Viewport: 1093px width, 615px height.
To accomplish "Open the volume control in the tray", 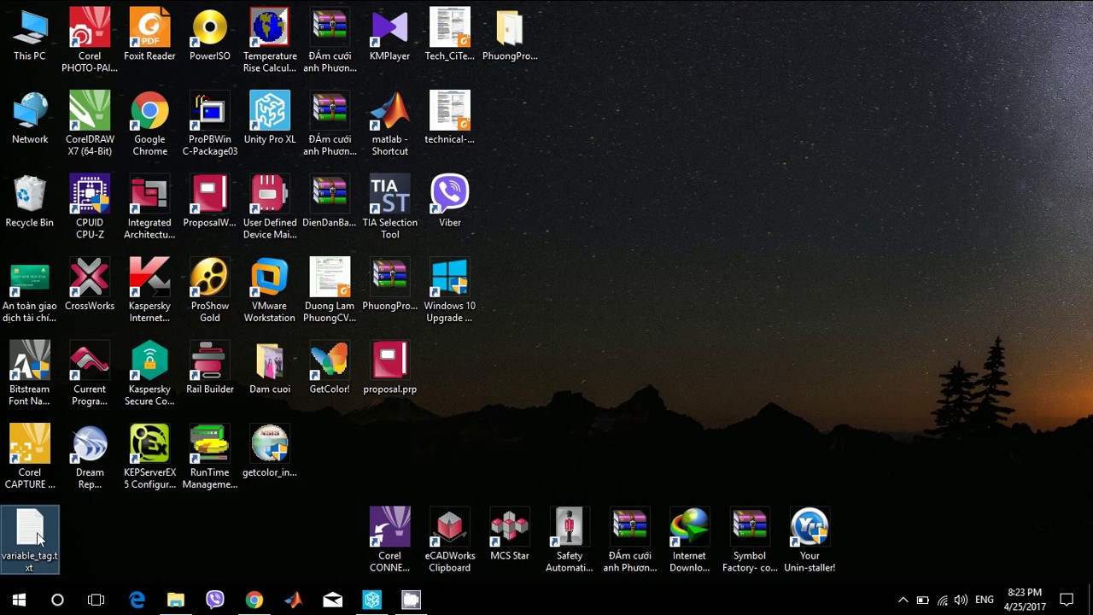I will 961,600.
